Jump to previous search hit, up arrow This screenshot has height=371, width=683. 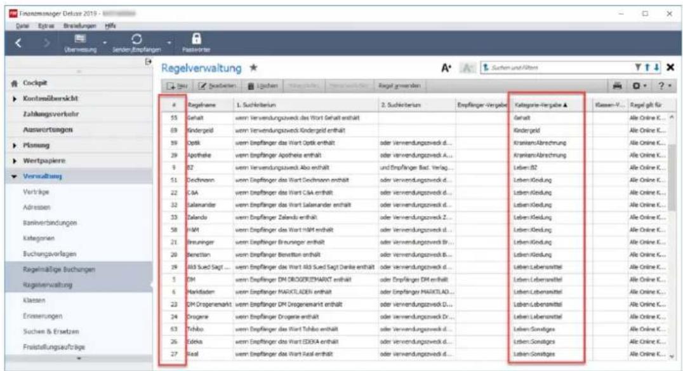647,67
